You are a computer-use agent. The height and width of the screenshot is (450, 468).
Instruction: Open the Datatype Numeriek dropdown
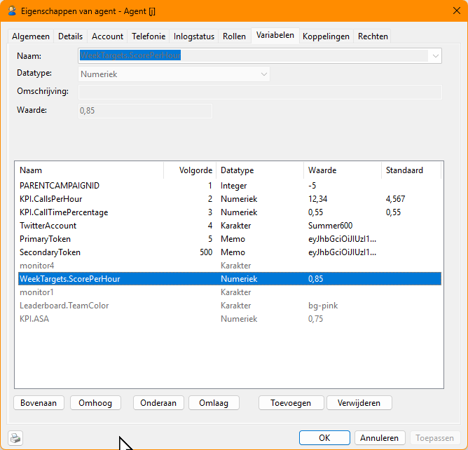tap(264, 74)
